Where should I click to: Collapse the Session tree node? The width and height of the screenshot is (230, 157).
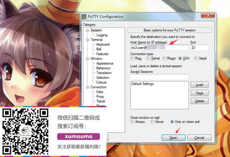pyautogui.click(x=87, y=30)
